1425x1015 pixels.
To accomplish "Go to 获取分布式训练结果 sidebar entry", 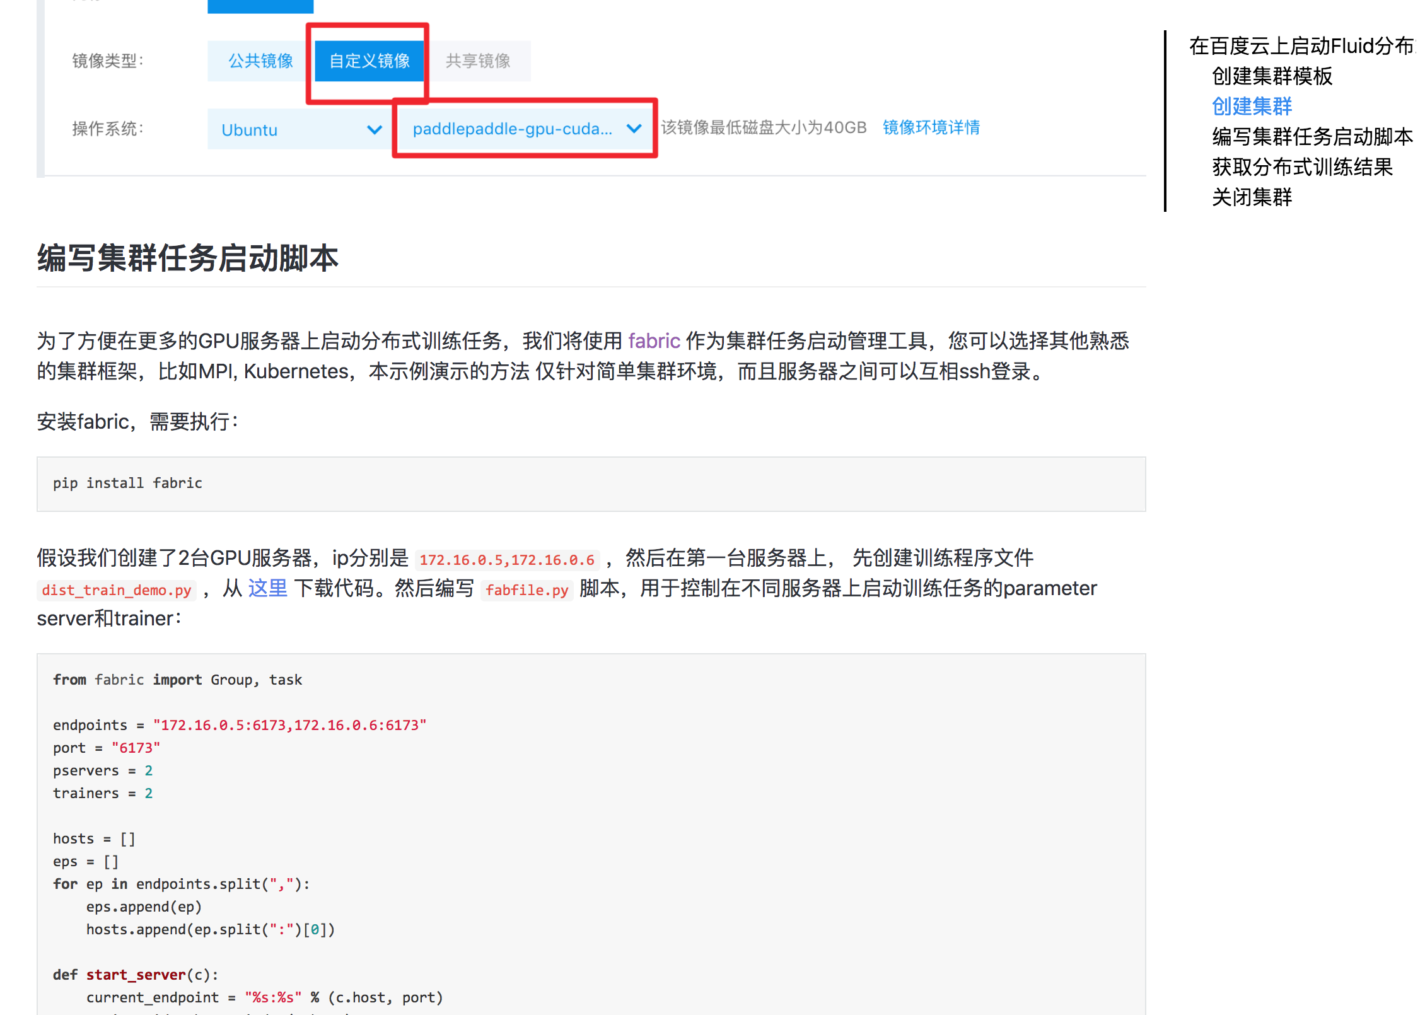I will [1302, 167].
